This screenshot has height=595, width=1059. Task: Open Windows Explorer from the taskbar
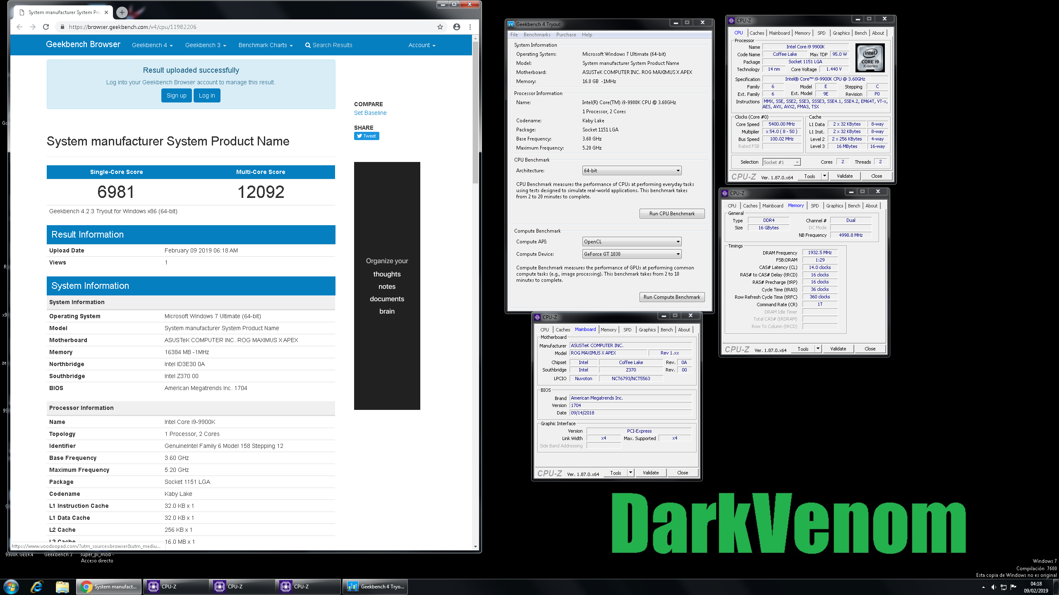click(x=62, y=586)
